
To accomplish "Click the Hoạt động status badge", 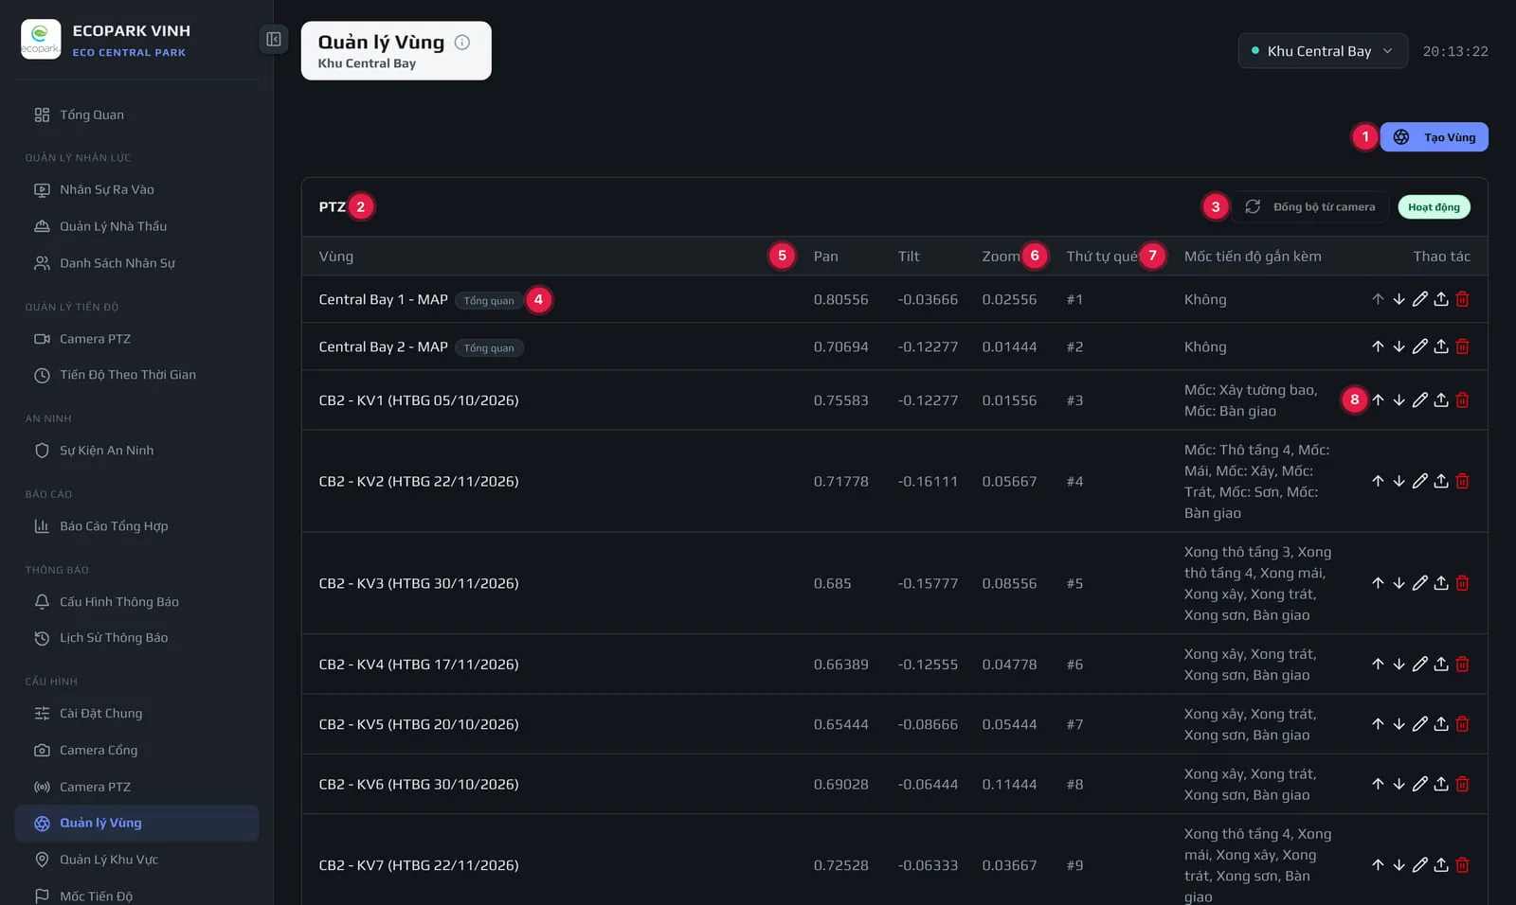I will coord(1434,207).
